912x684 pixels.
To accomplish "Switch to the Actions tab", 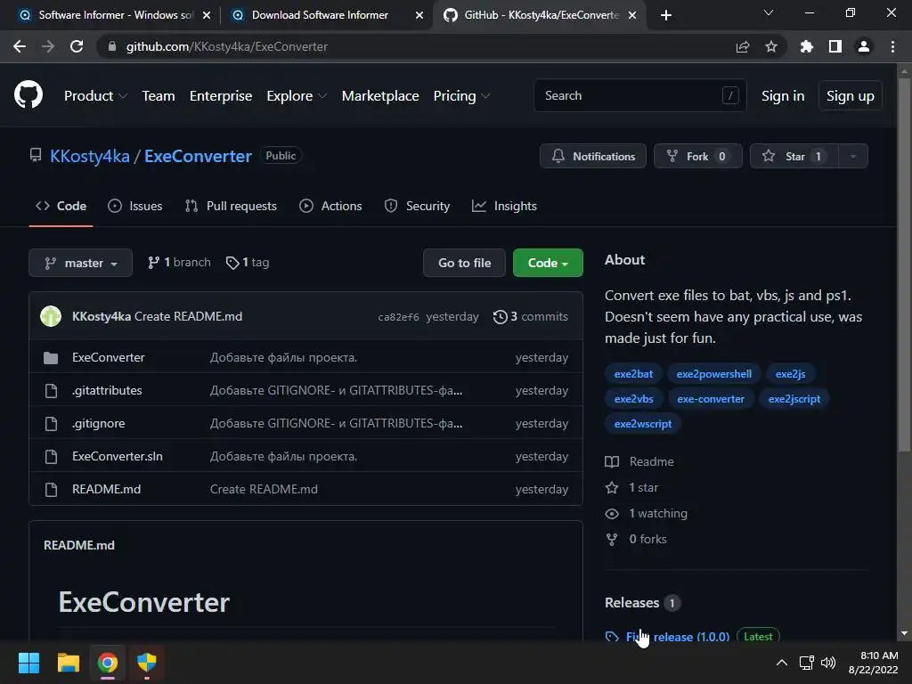I will point(330,206).
